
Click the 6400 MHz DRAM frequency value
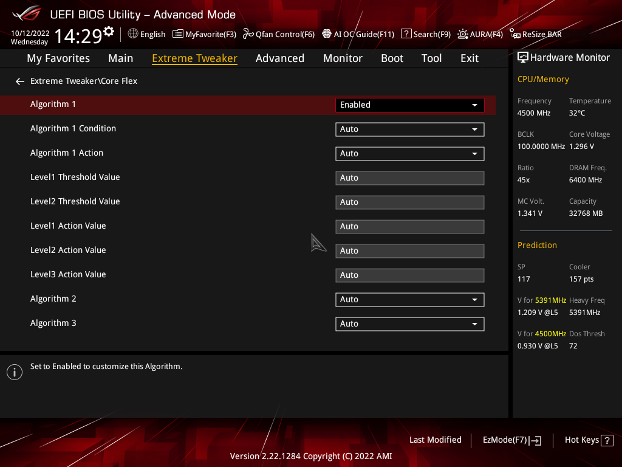[586, 180]
